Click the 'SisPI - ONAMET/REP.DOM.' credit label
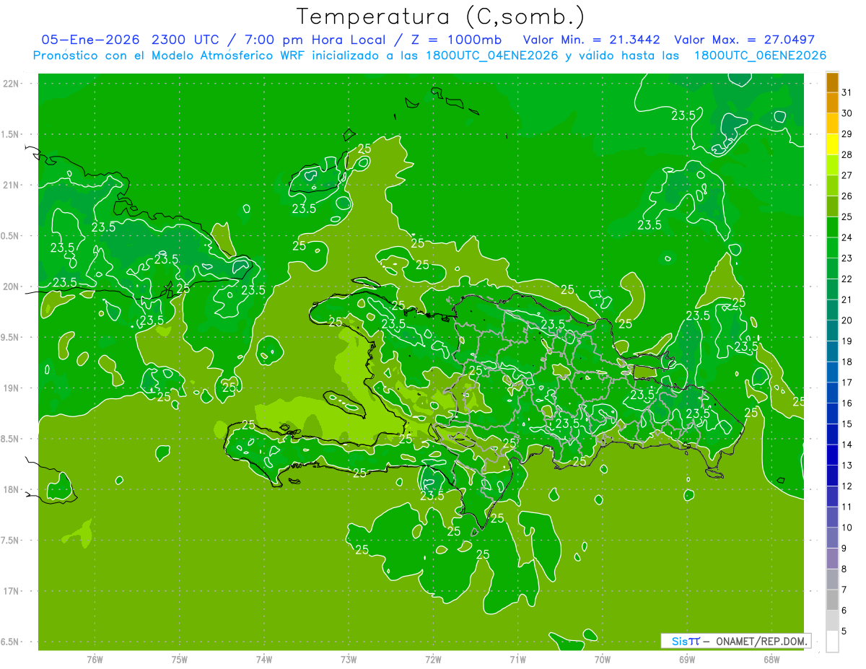This screenshot has height=669, width=866. coord(736,641)
